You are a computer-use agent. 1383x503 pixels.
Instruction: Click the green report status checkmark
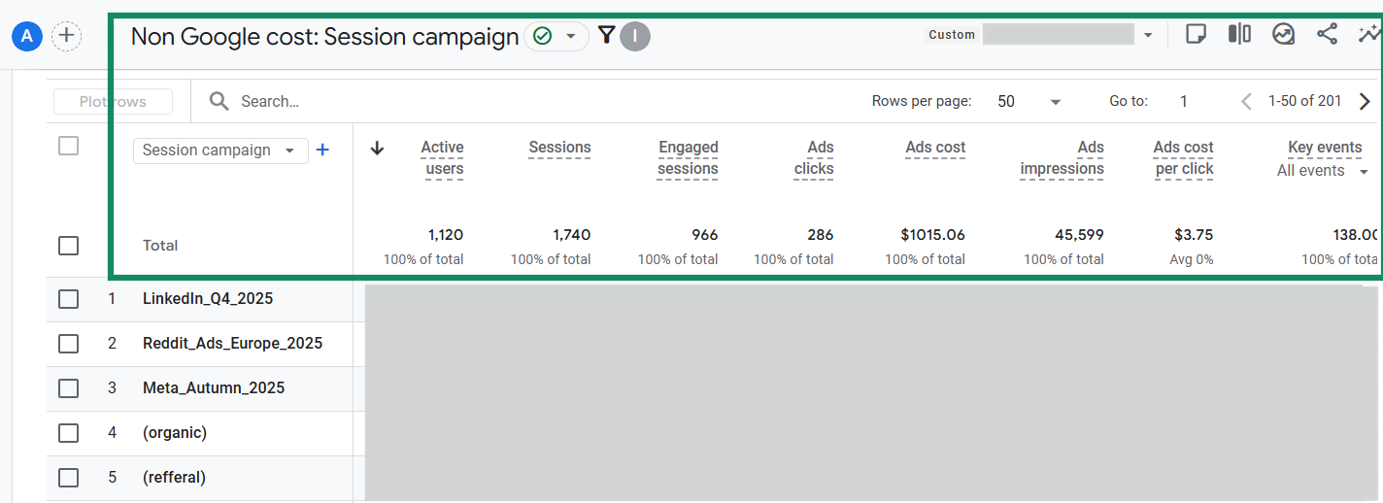543,37
